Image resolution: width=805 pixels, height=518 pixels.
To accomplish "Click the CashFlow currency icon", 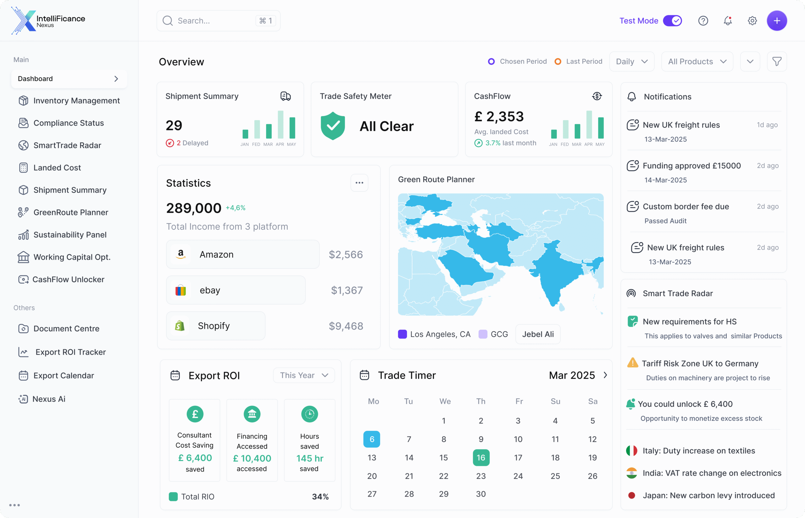I will pos(597,96).
